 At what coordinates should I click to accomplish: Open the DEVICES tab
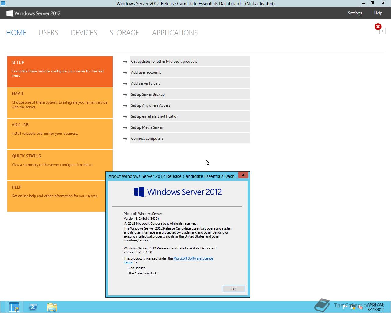84,33
